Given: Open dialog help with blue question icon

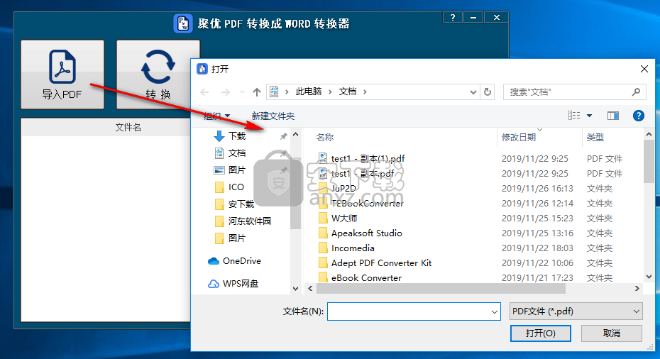Looking at the screenshot, I should click(639, 116).
